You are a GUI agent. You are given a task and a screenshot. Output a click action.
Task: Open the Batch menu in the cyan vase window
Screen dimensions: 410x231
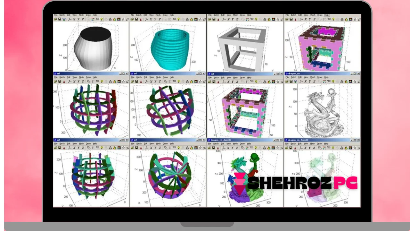(x=139, y=15)
